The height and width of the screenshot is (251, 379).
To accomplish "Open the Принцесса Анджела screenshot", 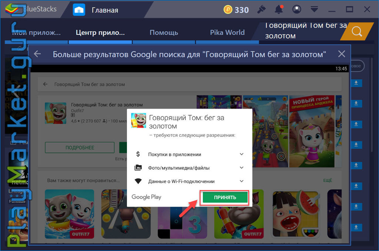I will pos(312,131).
